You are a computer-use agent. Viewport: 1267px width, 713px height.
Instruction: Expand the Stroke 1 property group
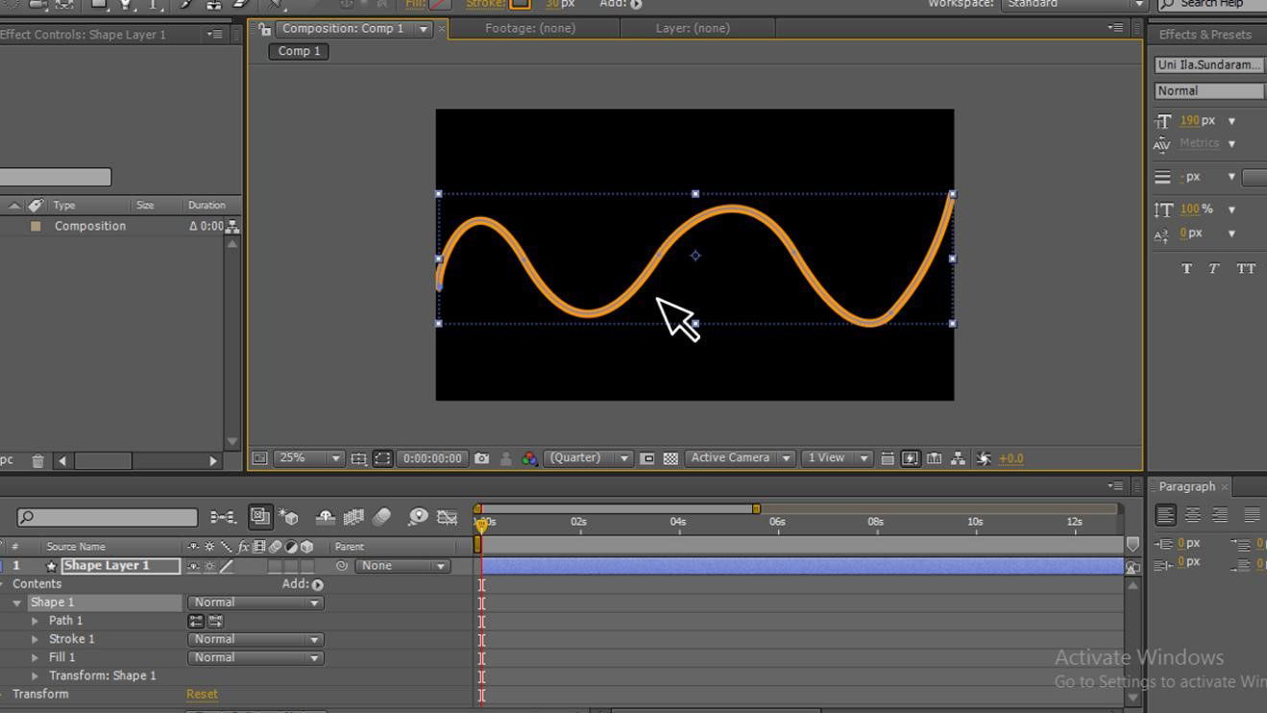tap(36, 639)
